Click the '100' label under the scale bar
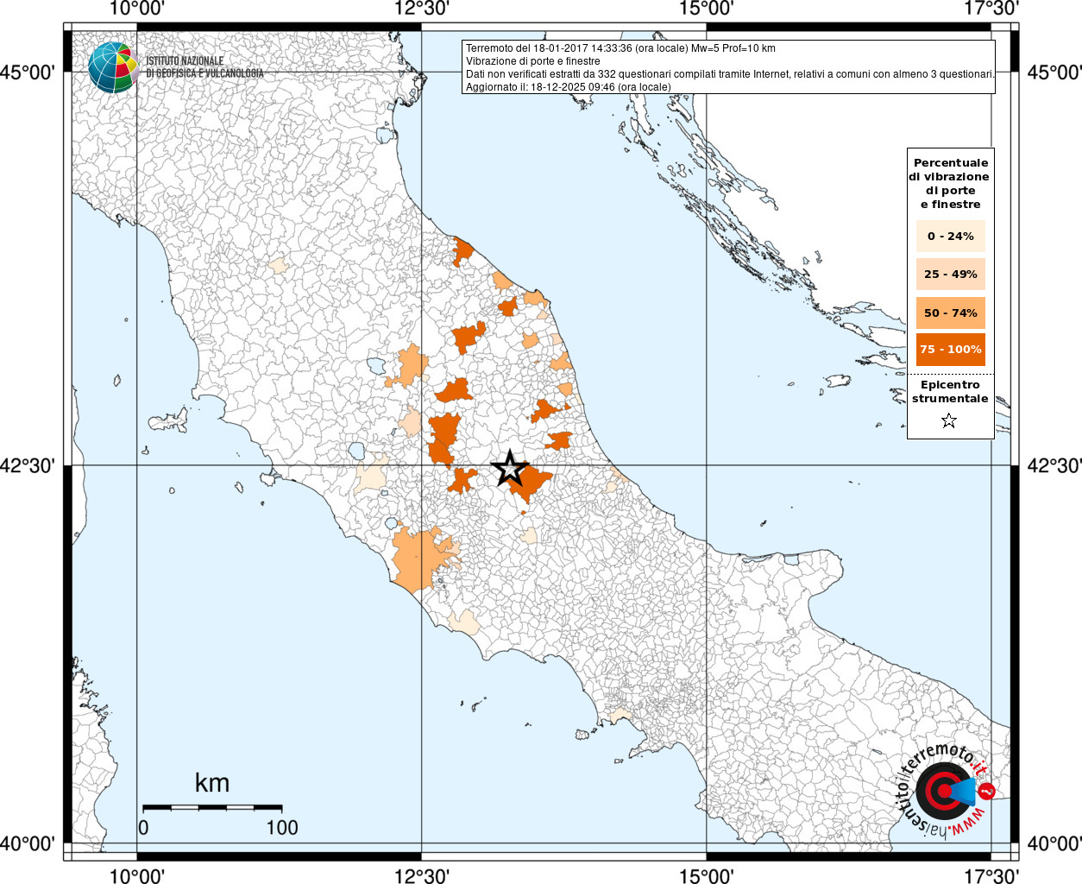This screenshot has width=1082, height=884. point(282,827)
